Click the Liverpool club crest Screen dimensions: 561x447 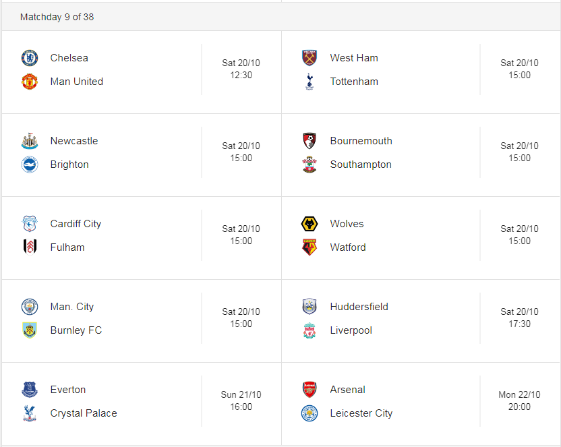[309, 330]
